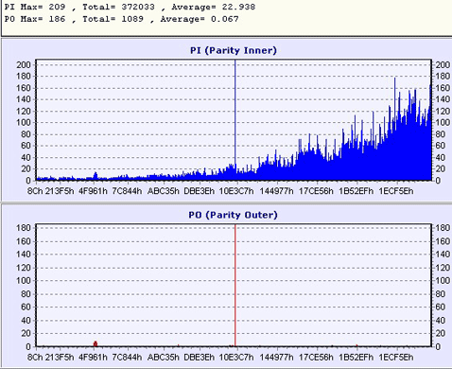The image size is (452, 369).
Task: Click the 200 label on the PI left axis
Action: (24, 65)
